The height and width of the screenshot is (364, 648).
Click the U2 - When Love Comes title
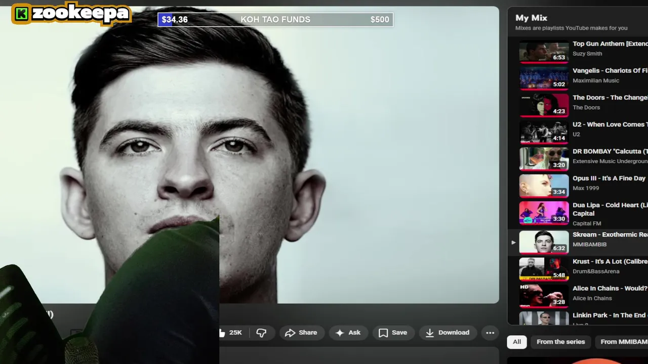(610, 124)
